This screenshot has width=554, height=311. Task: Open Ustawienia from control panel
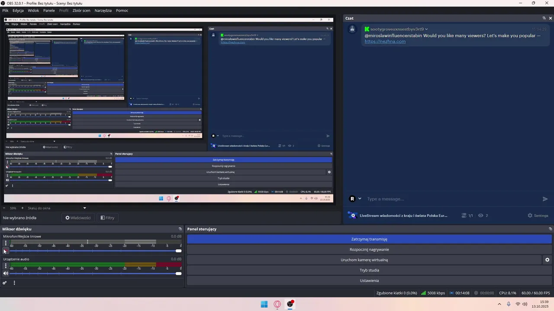[369, 280]
